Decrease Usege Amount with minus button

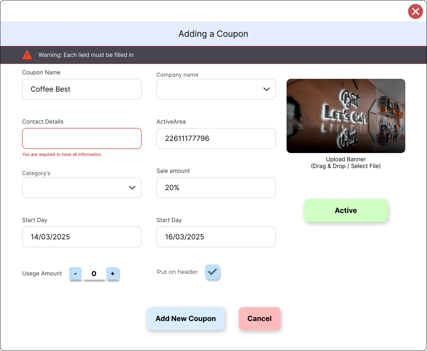click(x=76, y=273)
